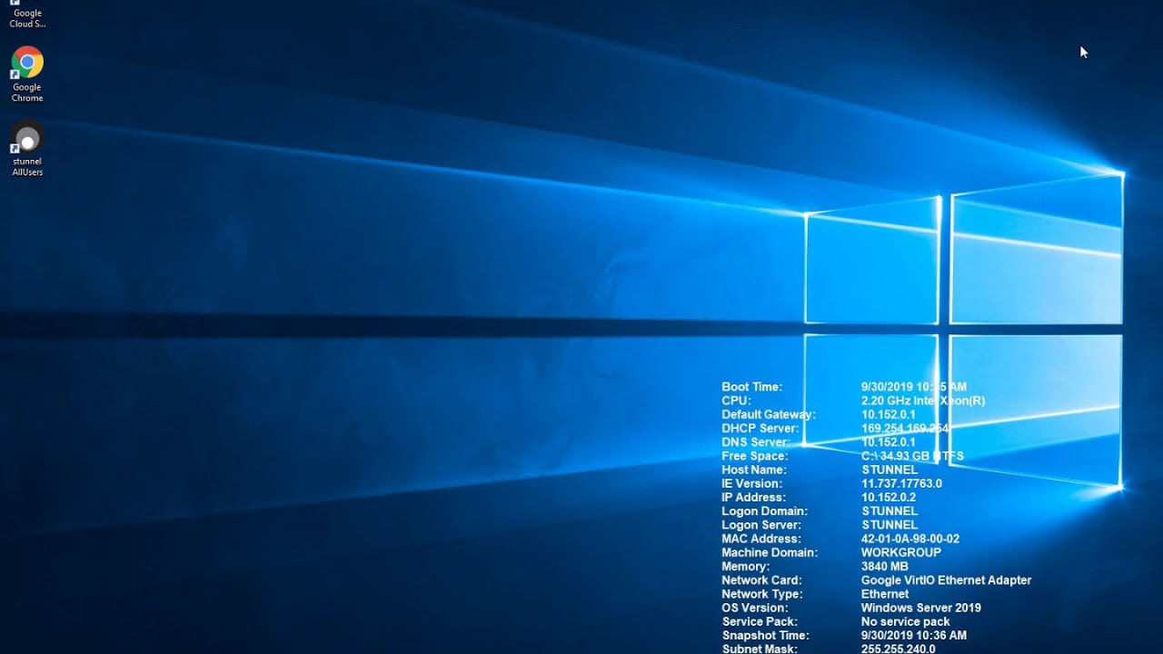This screenshot has height=654, width=1163.
Task: Click the "Windows Server 2019" value
Action: point(921,608)
